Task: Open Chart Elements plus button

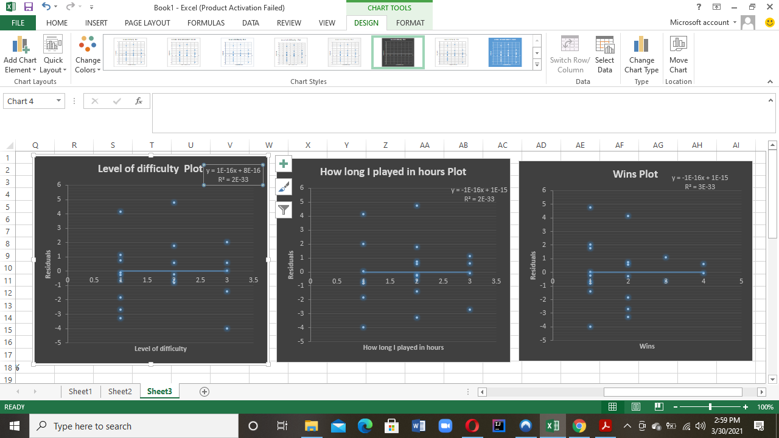Action: (284, 164)
